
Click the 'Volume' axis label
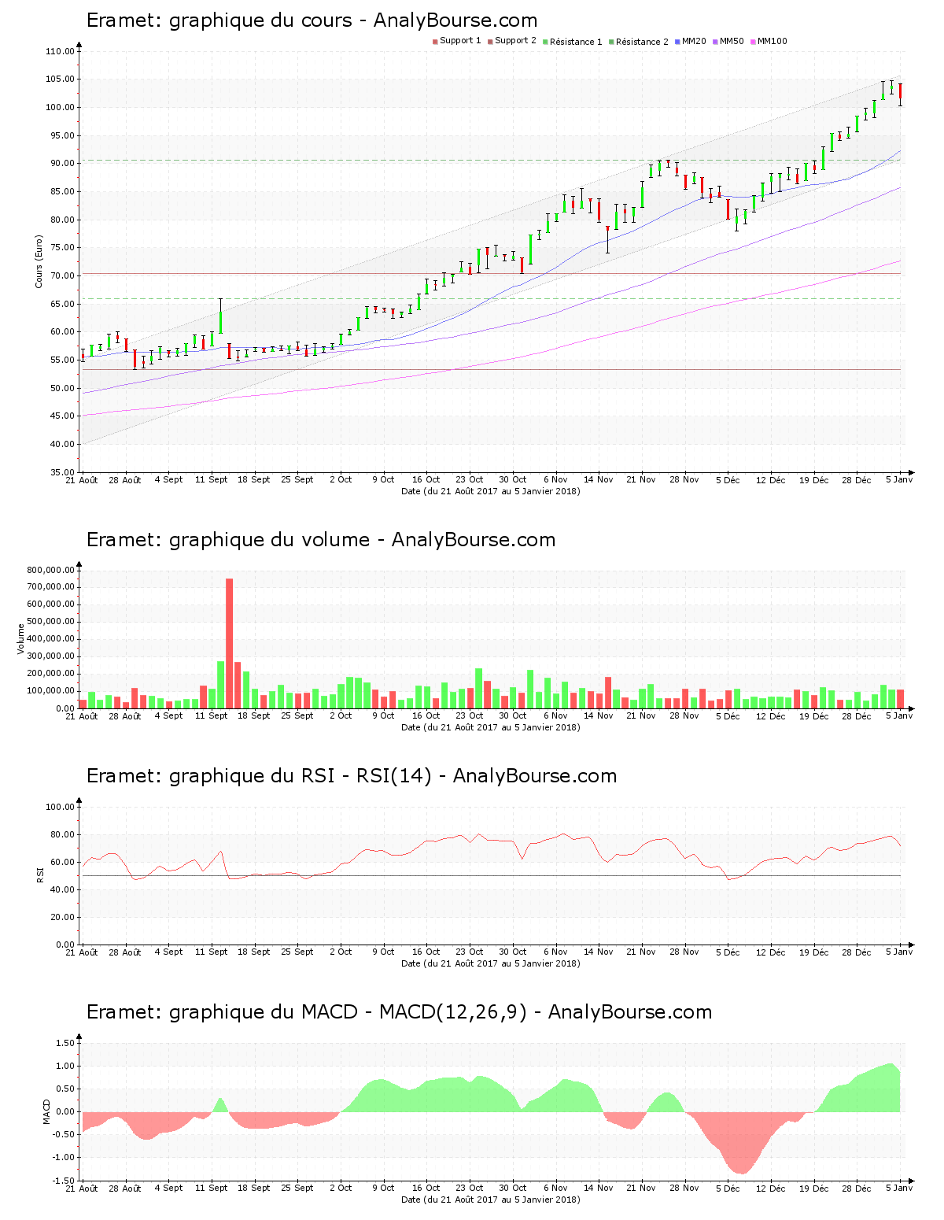click(x=21, y=638)
